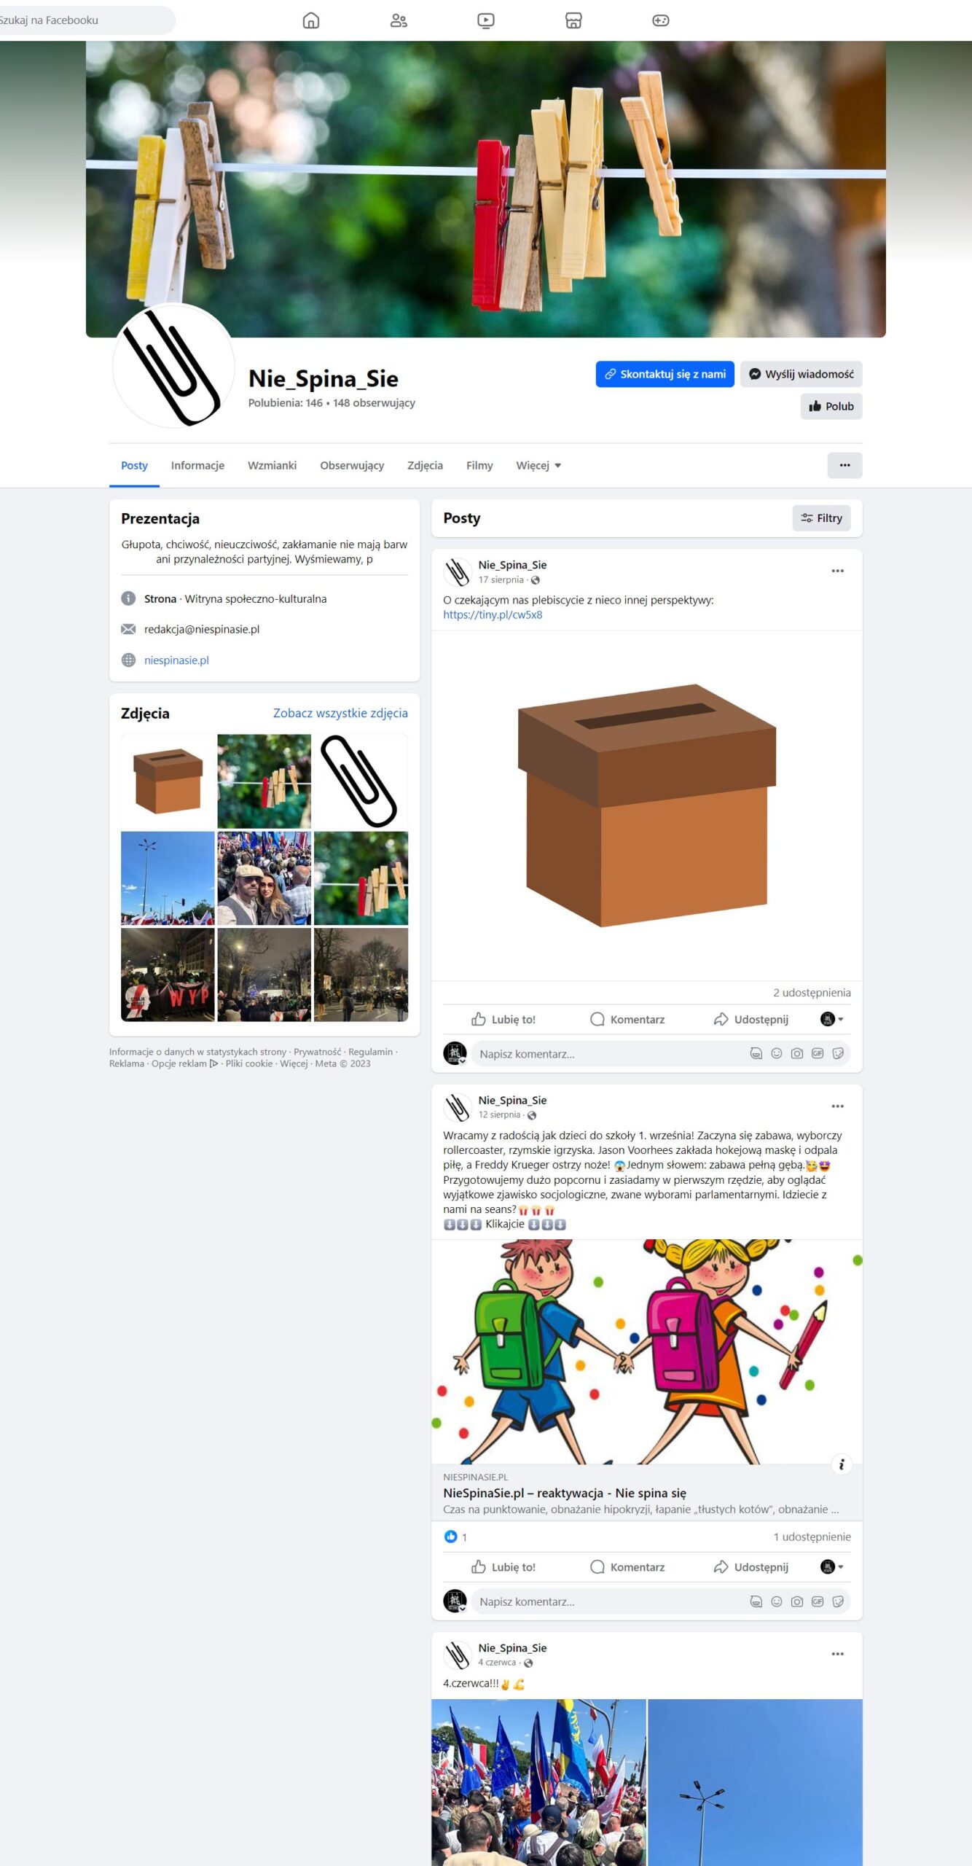Switch to the Informacje tab
Viewport: 972px width, 1866px height.
197,466
